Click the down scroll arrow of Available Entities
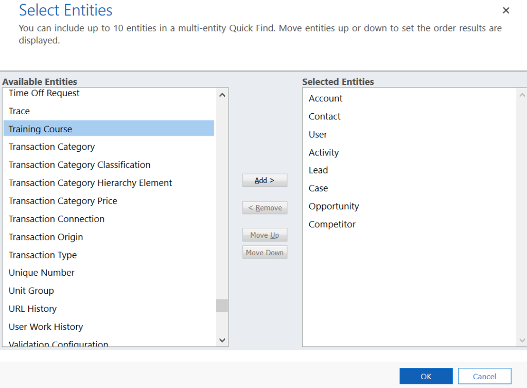Image resolution: width=527 pixels, height=388 pixels. click(222, 340)
